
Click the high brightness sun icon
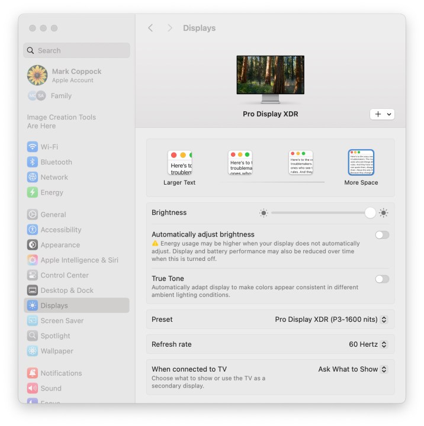tap(384, 213)
